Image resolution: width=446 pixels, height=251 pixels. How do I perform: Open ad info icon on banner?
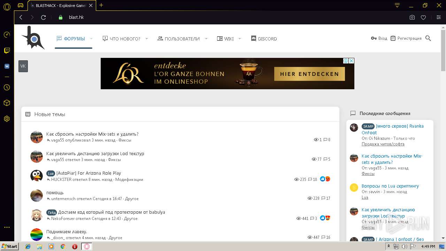346,61
